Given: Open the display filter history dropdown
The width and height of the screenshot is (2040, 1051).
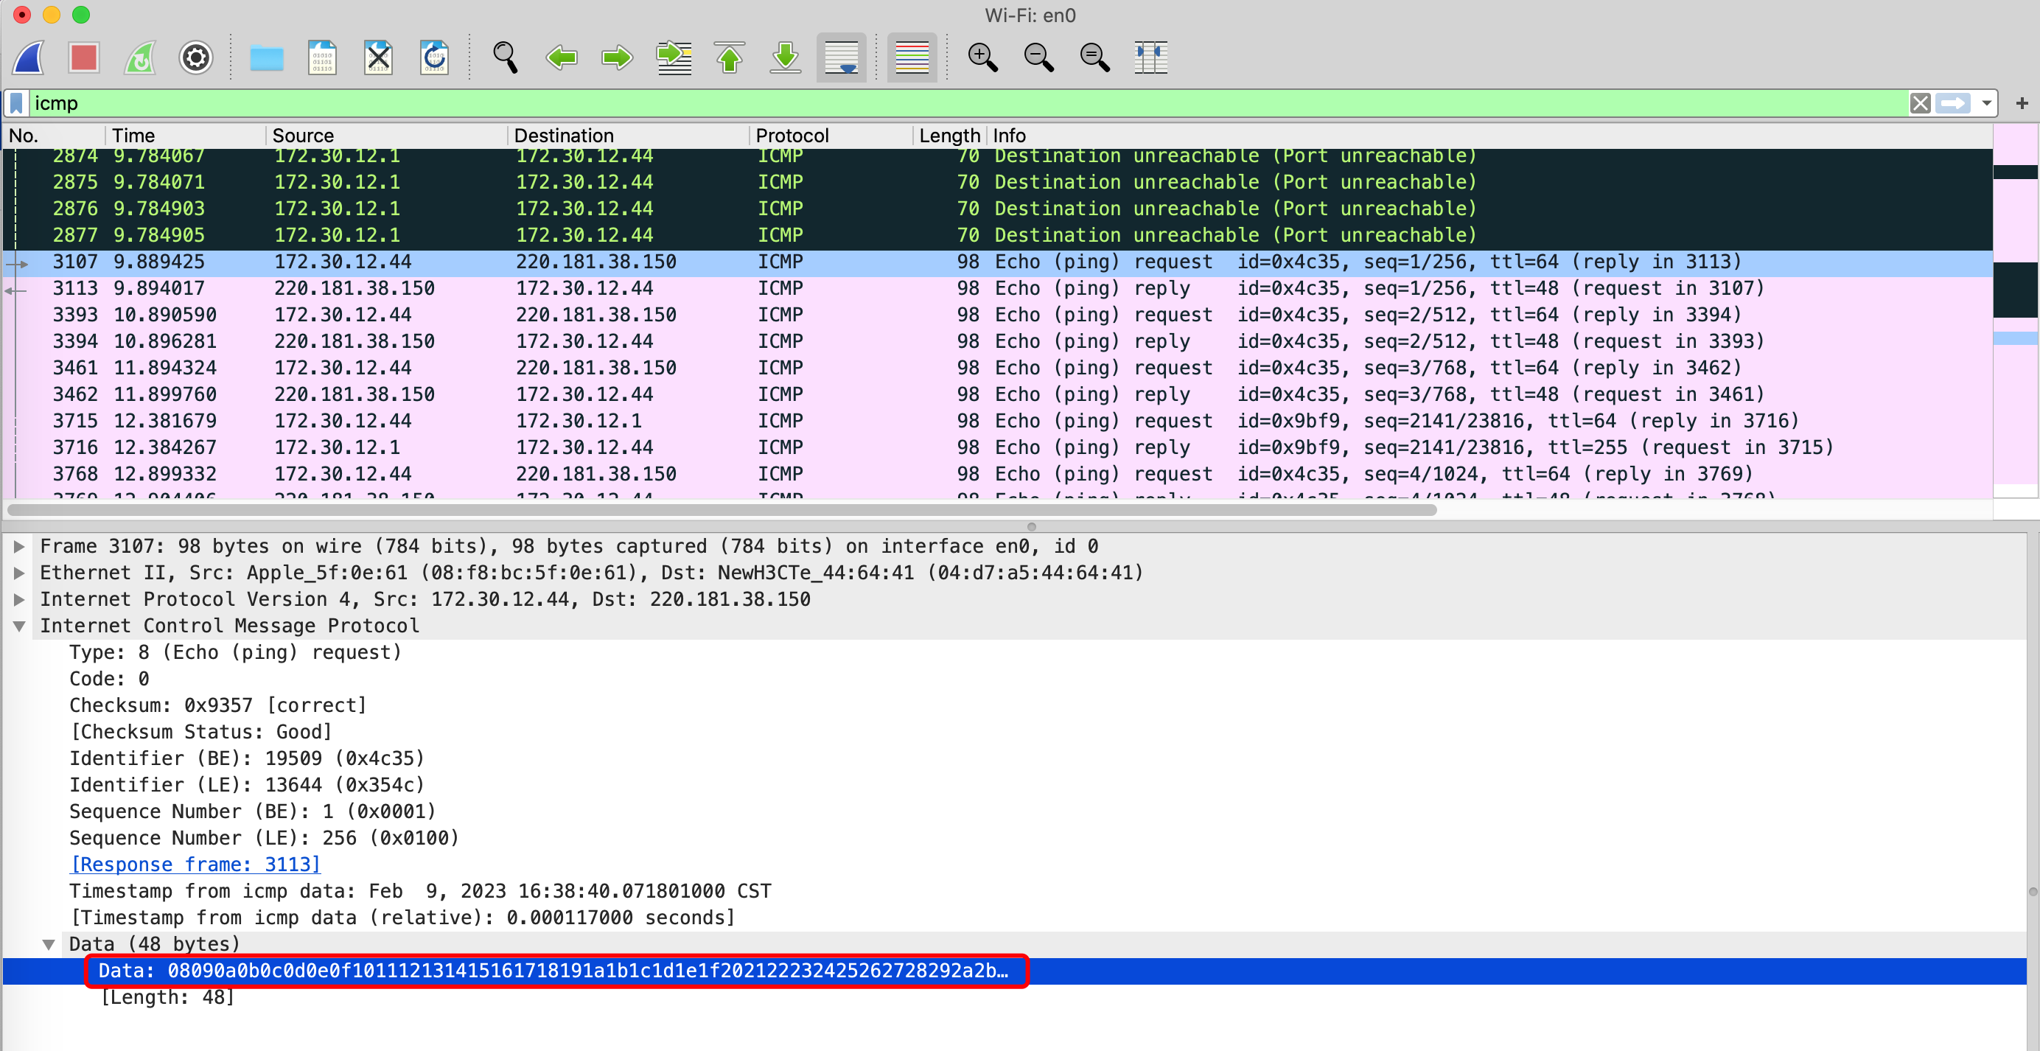Looking at the screenshot, I should pos(1986,104).
